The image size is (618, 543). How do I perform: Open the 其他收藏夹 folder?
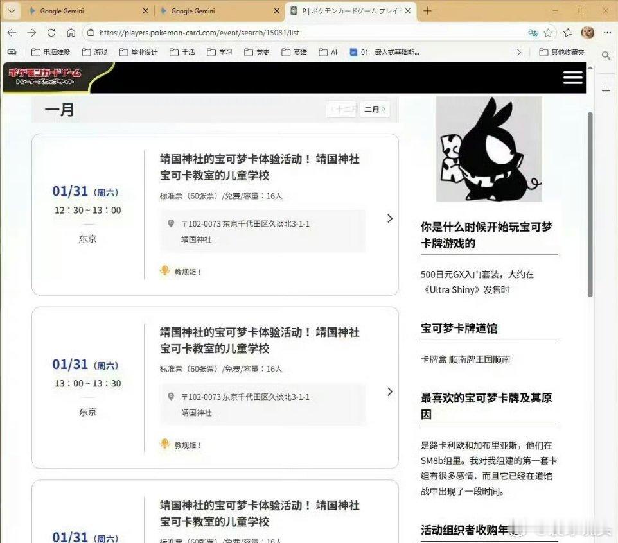click(561, 52)
